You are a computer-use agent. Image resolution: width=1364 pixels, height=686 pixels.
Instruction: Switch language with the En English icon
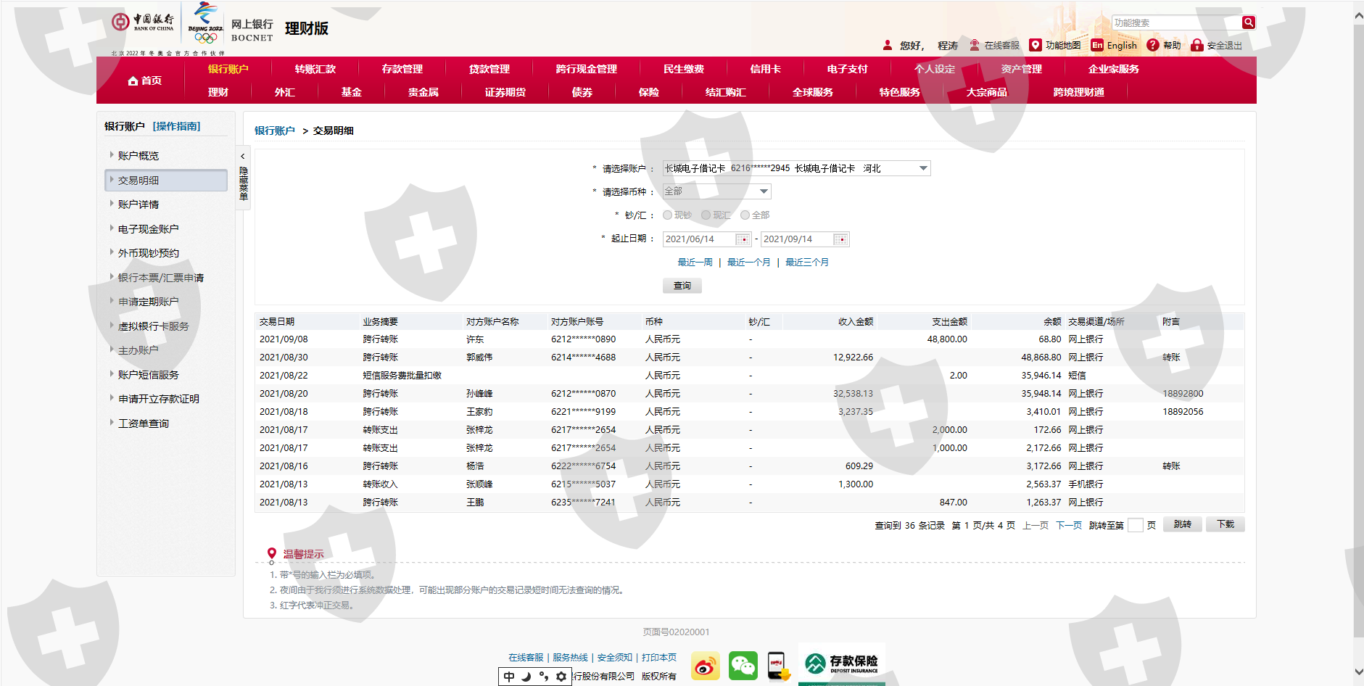point(1097,45)
